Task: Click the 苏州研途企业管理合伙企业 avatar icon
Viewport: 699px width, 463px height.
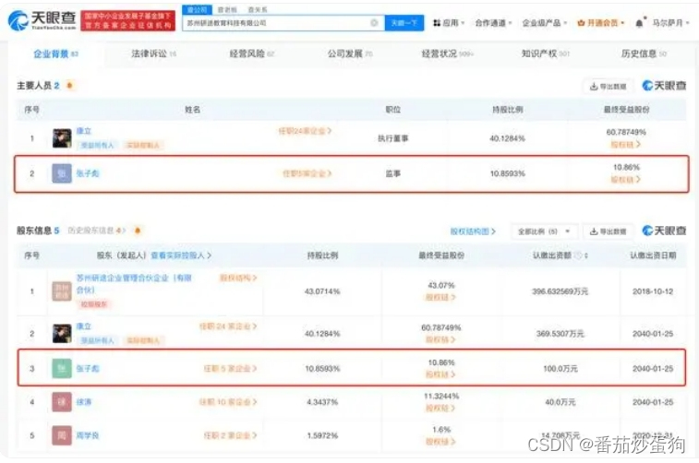Action: [62, 291]
